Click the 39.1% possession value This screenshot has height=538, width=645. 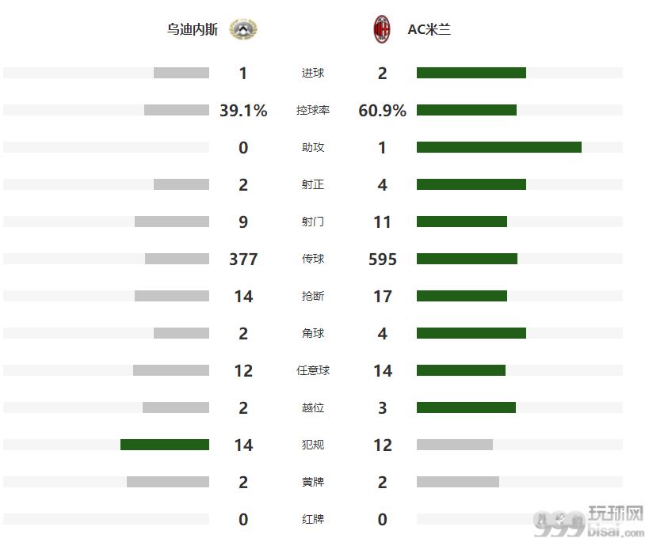[x=243, y=111]
